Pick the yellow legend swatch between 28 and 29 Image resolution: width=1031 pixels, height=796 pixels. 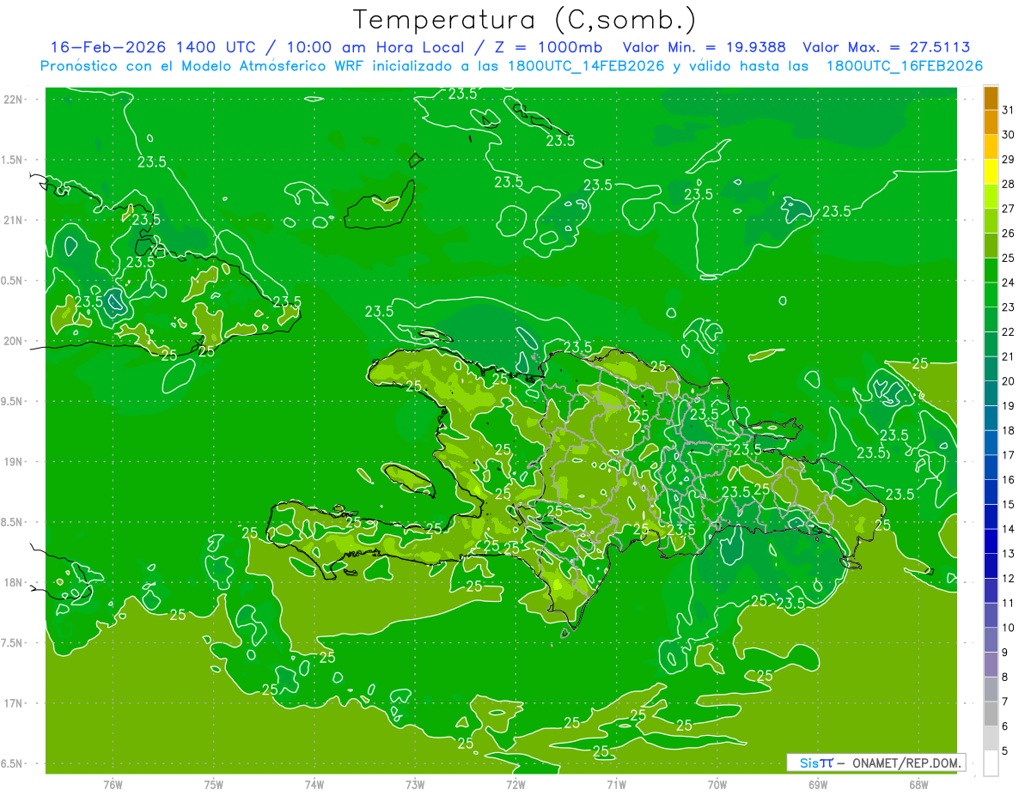[x=991, y=172]
